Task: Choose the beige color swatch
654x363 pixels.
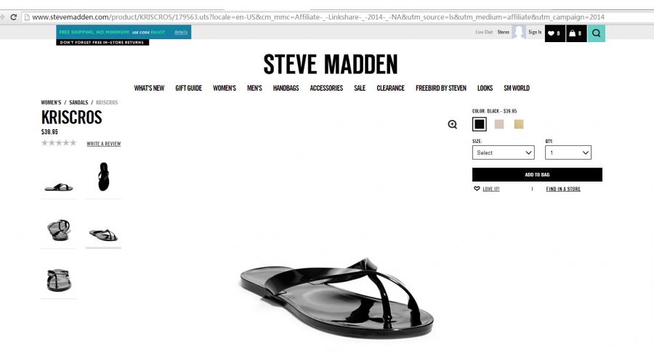Action: (x=498, y=124)
